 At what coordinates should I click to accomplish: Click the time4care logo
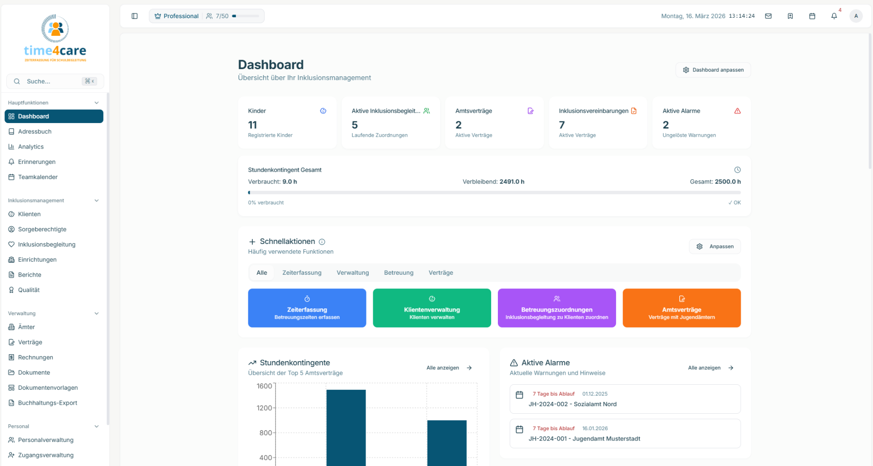pos(55,38)
